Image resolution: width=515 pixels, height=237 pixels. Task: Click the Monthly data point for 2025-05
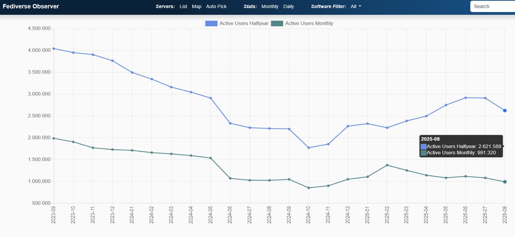coord(446,178)
